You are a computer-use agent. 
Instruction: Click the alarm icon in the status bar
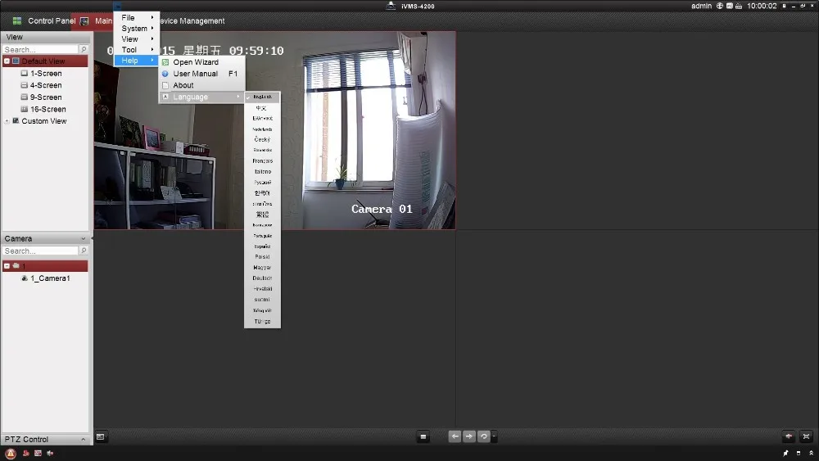(11, 453)
